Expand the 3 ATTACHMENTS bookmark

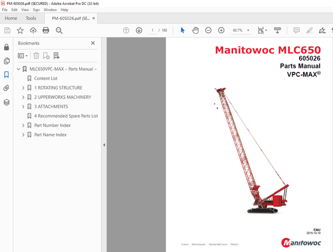[x=23, y=107]
